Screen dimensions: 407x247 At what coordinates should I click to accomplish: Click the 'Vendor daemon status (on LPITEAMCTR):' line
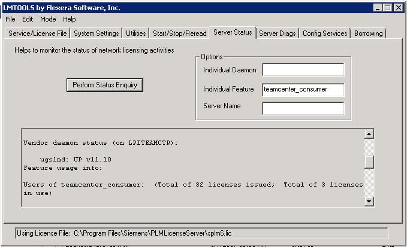click(x=101, y=143)
